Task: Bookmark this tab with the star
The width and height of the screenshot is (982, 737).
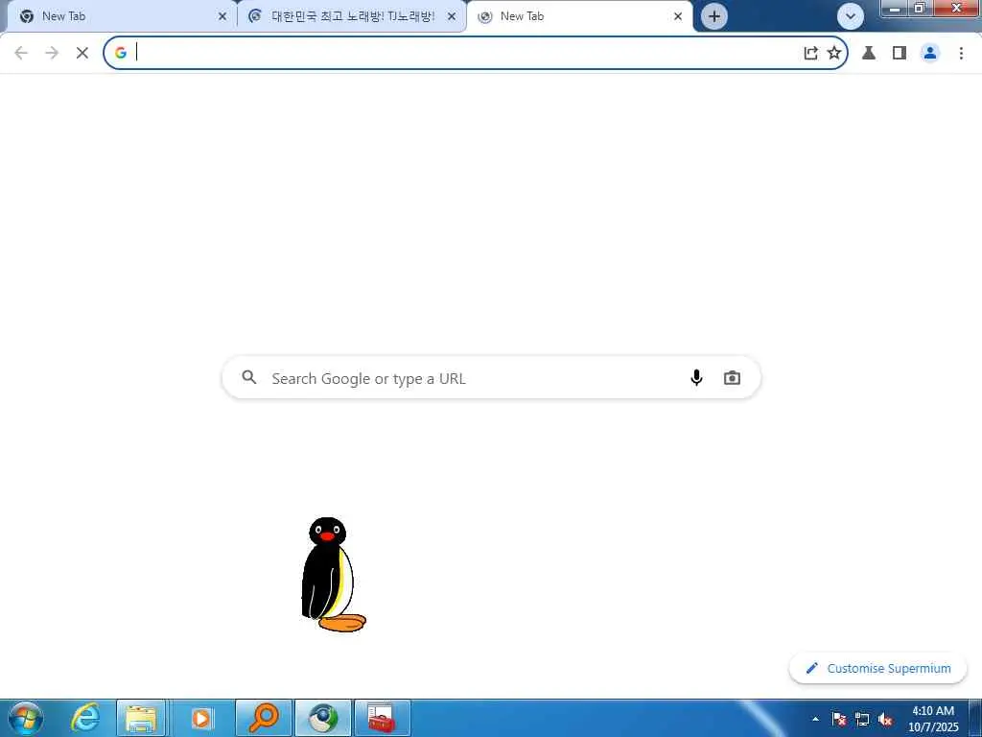Action: [833, 54]
